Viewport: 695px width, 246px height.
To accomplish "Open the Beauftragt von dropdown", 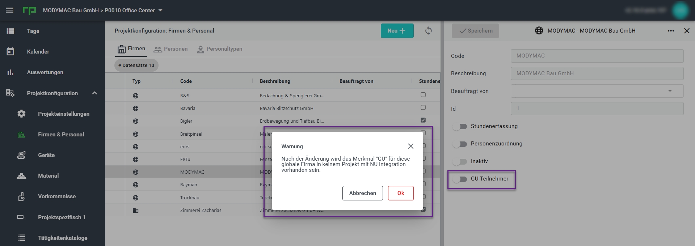I will (597, 91).
